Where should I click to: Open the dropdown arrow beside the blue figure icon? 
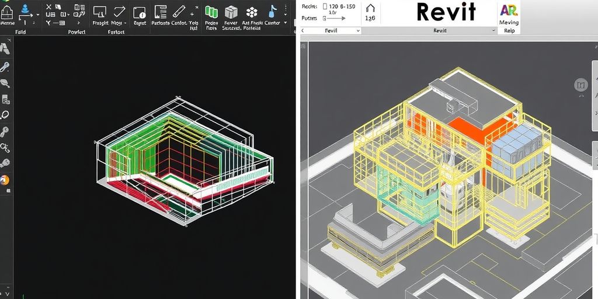click(37, 15)
